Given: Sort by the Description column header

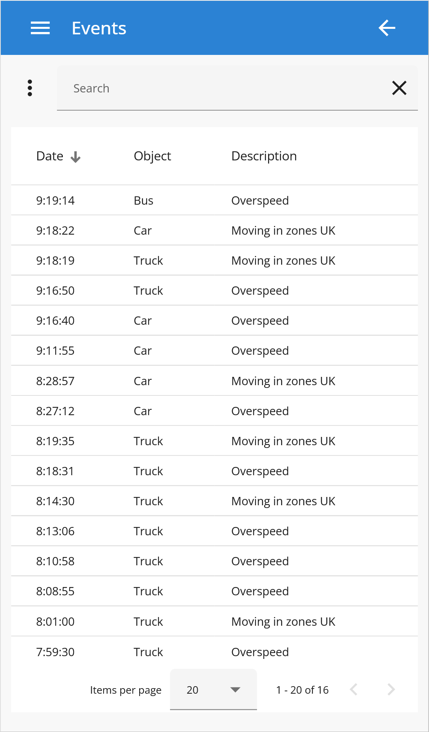Looking at the screenshot, I should 264,156.
